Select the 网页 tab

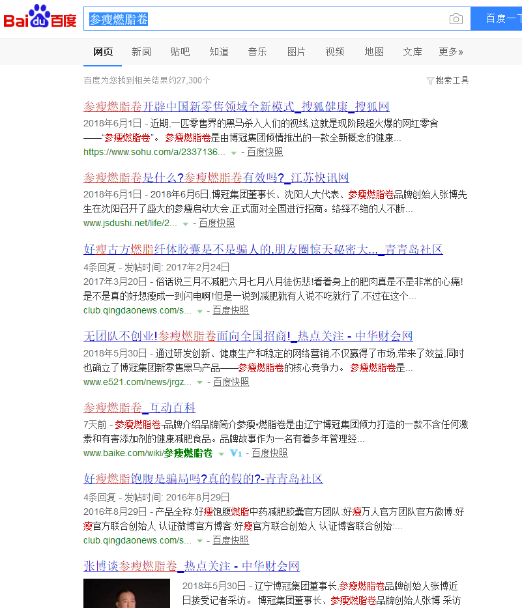point(103,51)
